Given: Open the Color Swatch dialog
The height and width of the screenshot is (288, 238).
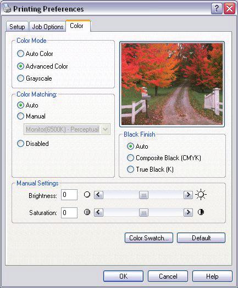Looking at the screenshot, I should click(x=149, y=238).
